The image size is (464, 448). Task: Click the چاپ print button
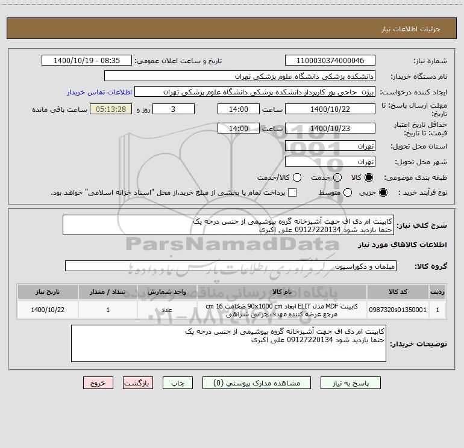[178, 383]
